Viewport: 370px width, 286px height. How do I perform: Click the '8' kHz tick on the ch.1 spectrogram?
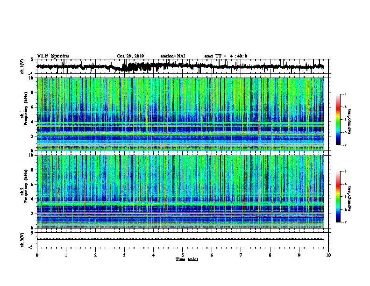pyautogui.click(x=32, y=93)
